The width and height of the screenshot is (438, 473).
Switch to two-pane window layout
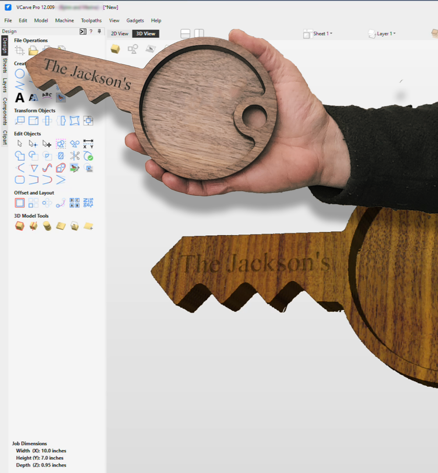[200, 33]
